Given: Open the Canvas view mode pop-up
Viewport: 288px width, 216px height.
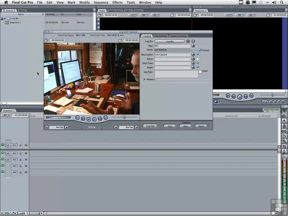Looking at the screenshot, I should [x=251, y=15].
